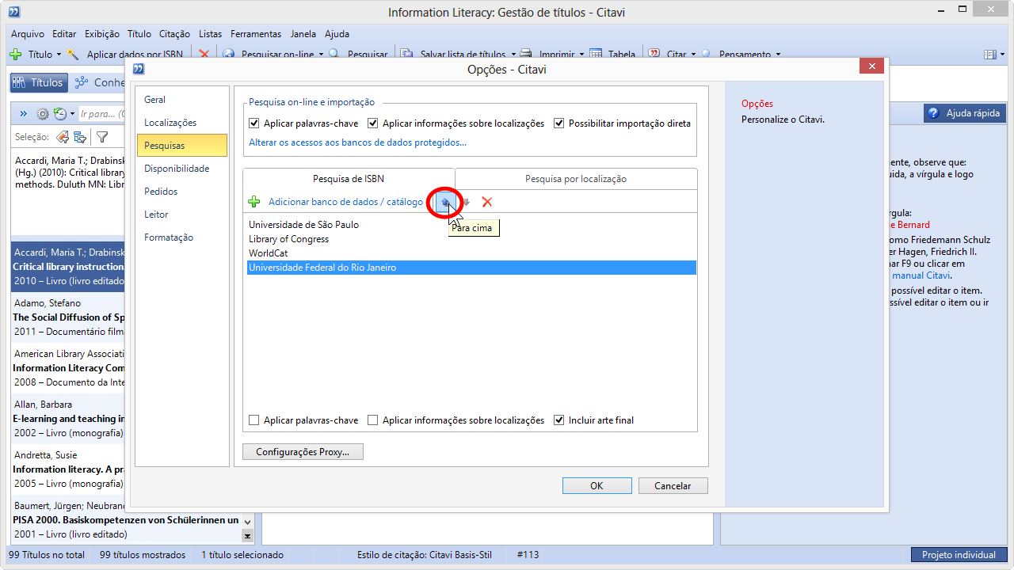Select Geral in options sidebar

pos(182,100)
